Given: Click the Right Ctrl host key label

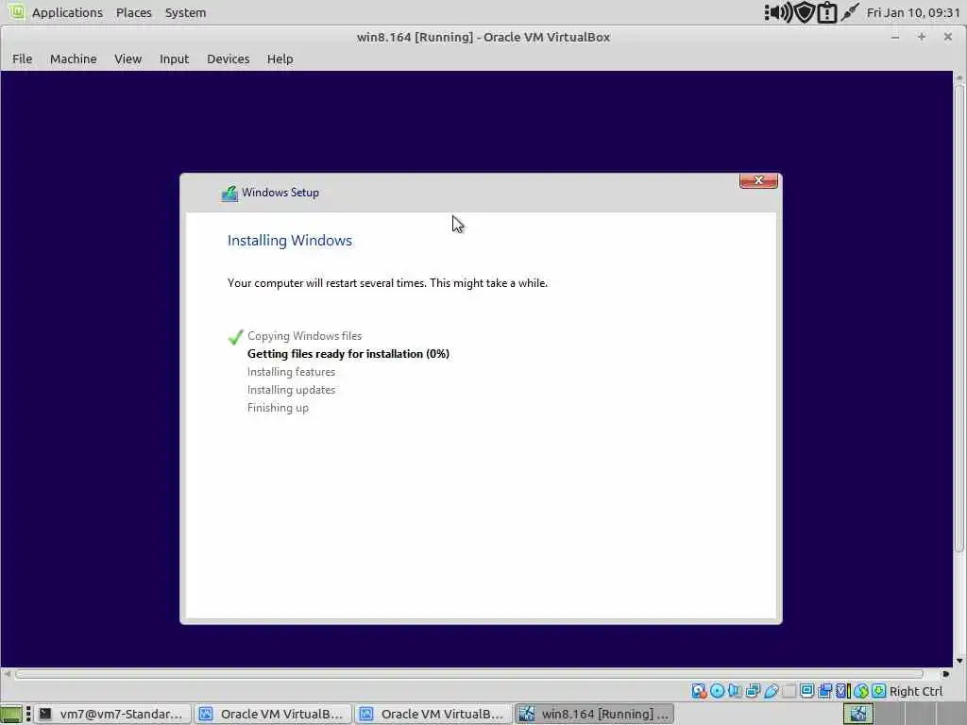Looking at the screenshot, I should pyautogui.click(x=916, y=691).
